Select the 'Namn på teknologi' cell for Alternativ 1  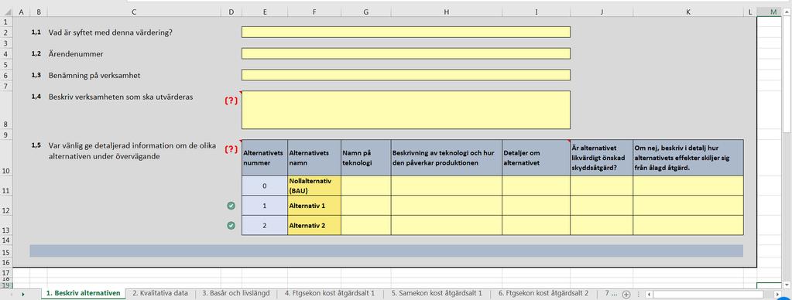pyautogui.click(x=365, y=206)
